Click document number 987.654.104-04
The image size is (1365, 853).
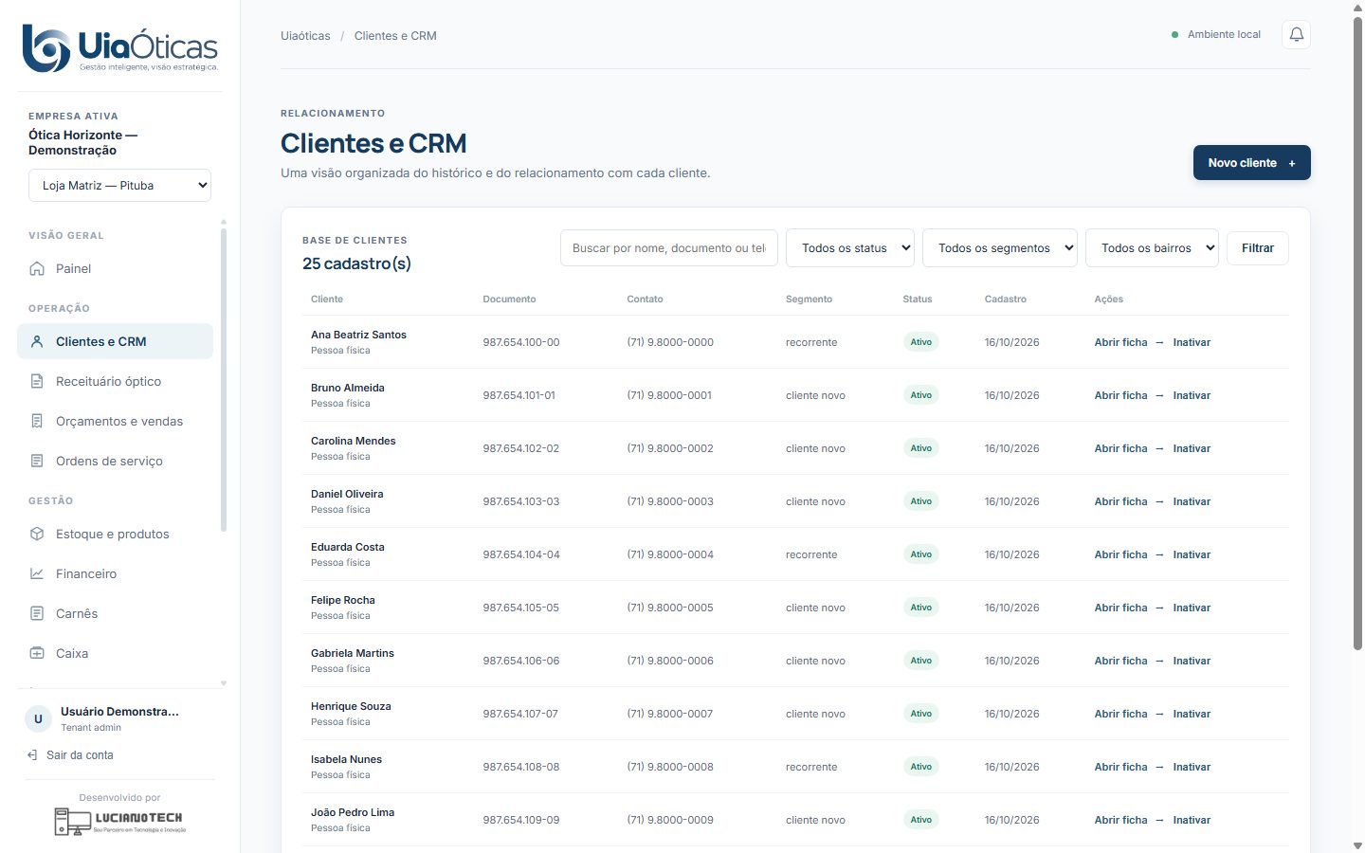click(x=521, y=554)
